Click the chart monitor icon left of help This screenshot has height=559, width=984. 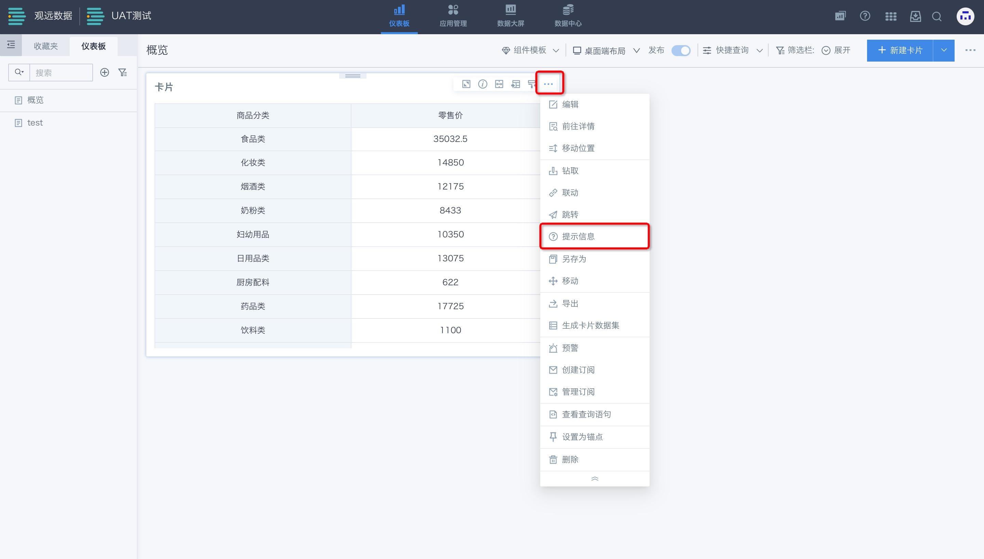pyautogui.click(x=840, y=16)
